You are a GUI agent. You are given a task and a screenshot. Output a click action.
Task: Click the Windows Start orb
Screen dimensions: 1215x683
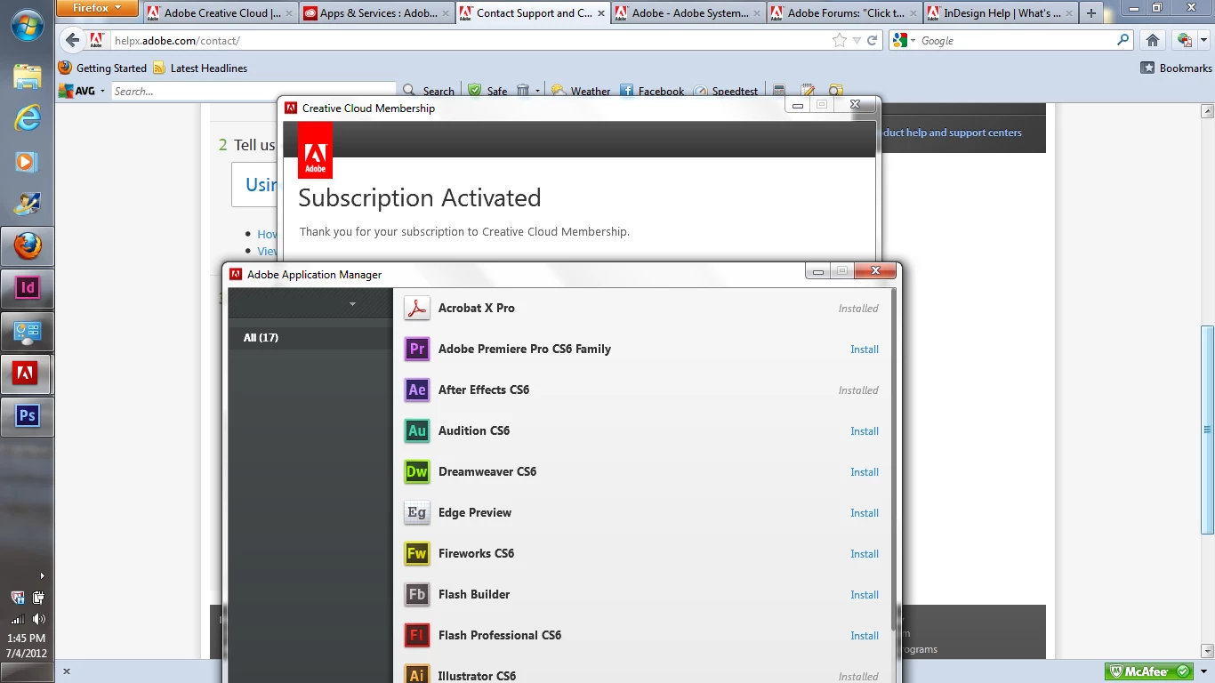[28, 25]
